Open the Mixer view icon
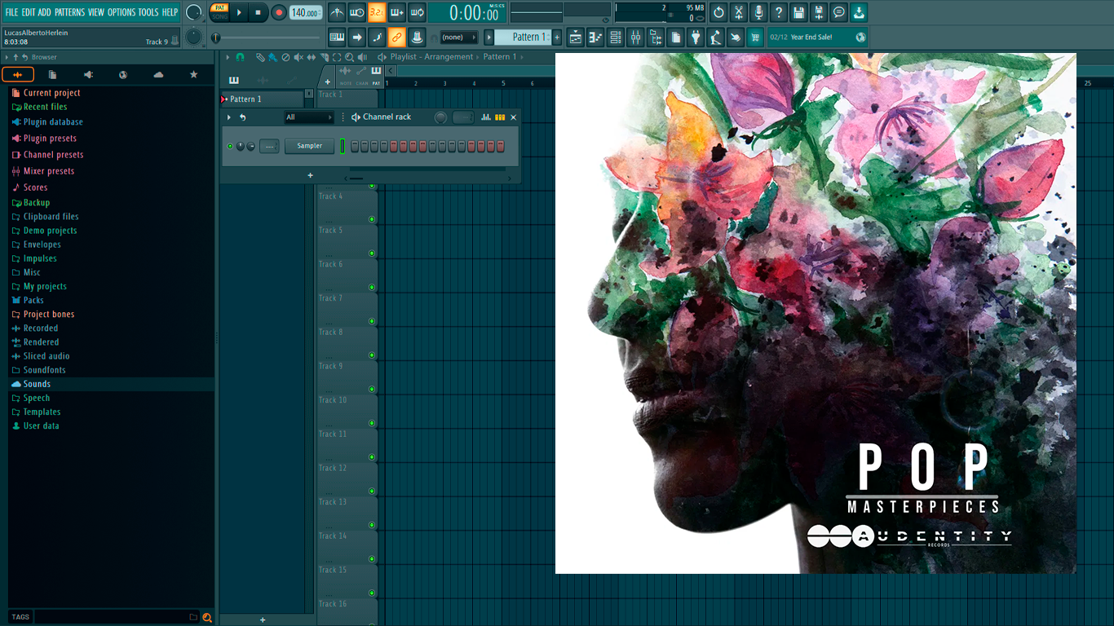Viewport: 1114px width, 626px height. (x=635, y=37)
